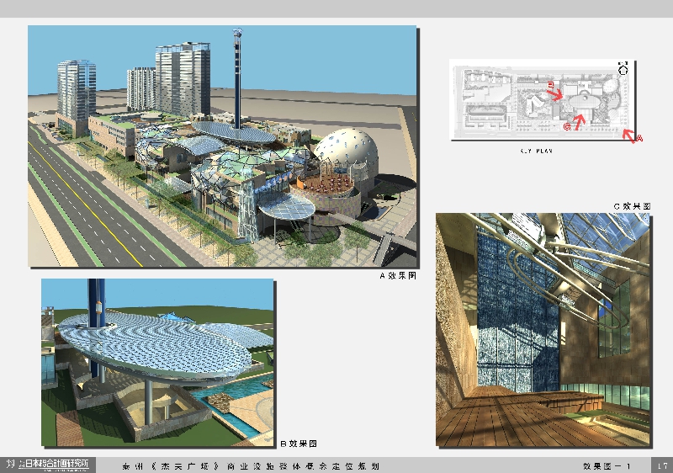
Task: Open the interior atrium rendering C
Action: click(543, 328)
